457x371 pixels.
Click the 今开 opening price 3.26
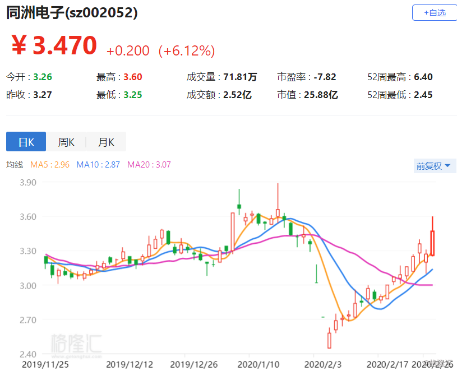click(43, 77)
